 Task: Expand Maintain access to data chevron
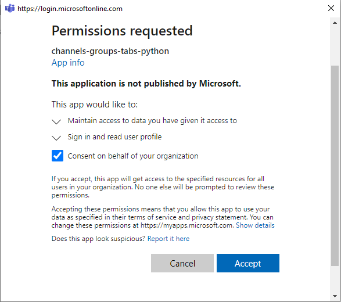(56, 121)
